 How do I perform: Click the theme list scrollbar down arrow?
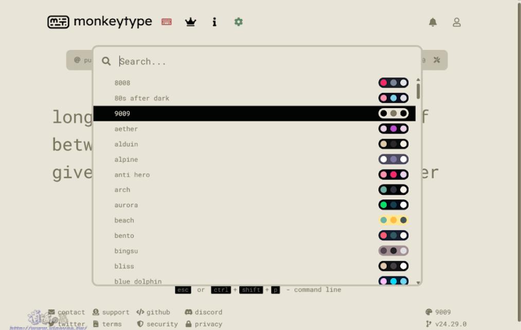click(418, 282)
